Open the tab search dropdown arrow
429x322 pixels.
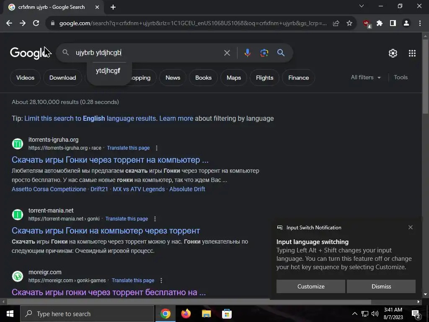pos(362,6)
